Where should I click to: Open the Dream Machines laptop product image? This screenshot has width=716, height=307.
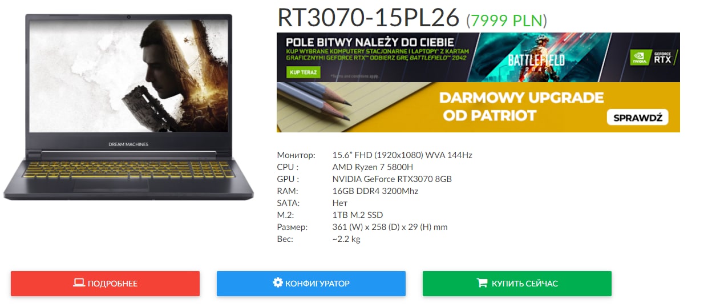pos(128,107)
